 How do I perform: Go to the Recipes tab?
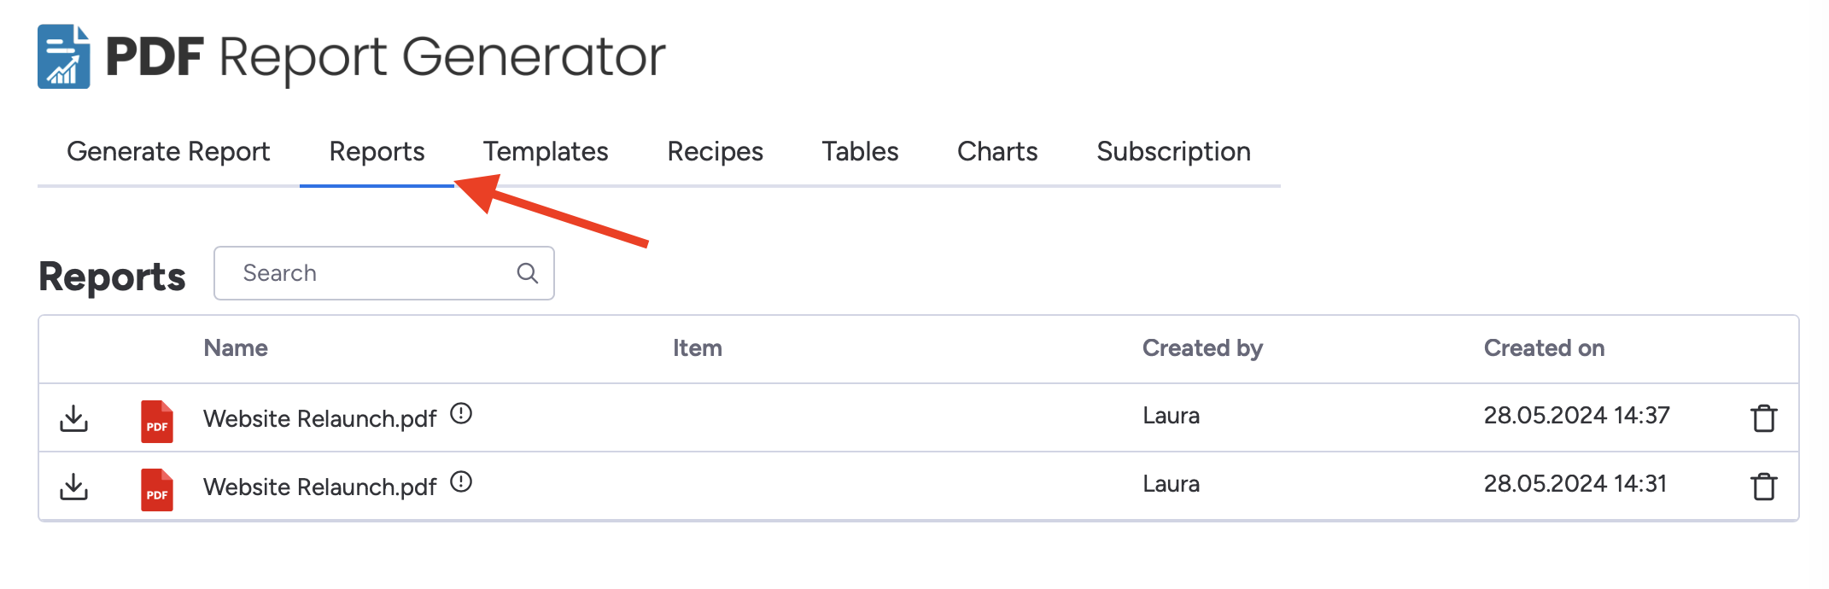[715, 152]
